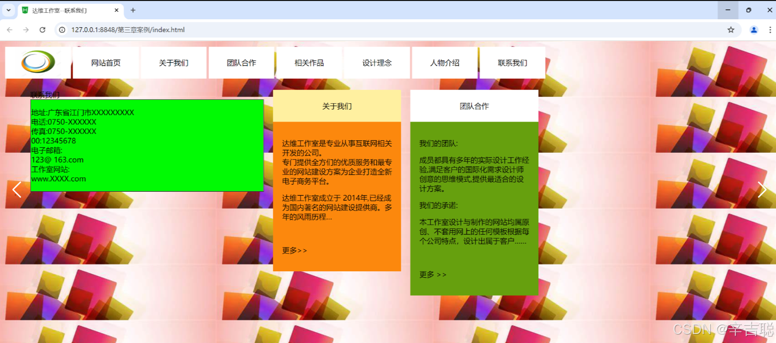
Task: Click the 电子邮箱: label
Action: point(47,150)
